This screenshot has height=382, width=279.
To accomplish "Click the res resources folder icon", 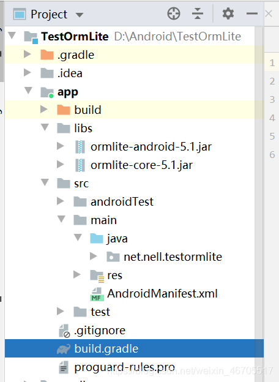I will click(x=97, y=276).
